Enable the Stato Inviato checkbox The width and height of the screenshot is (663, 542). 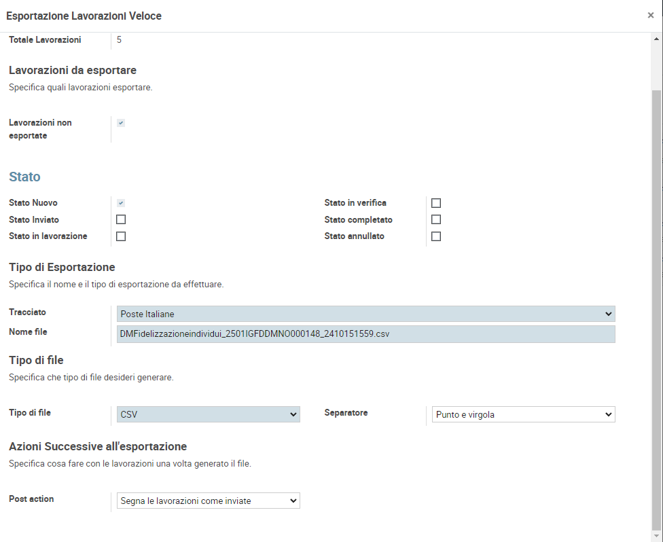pyautogui.click(x=121, y=219)
